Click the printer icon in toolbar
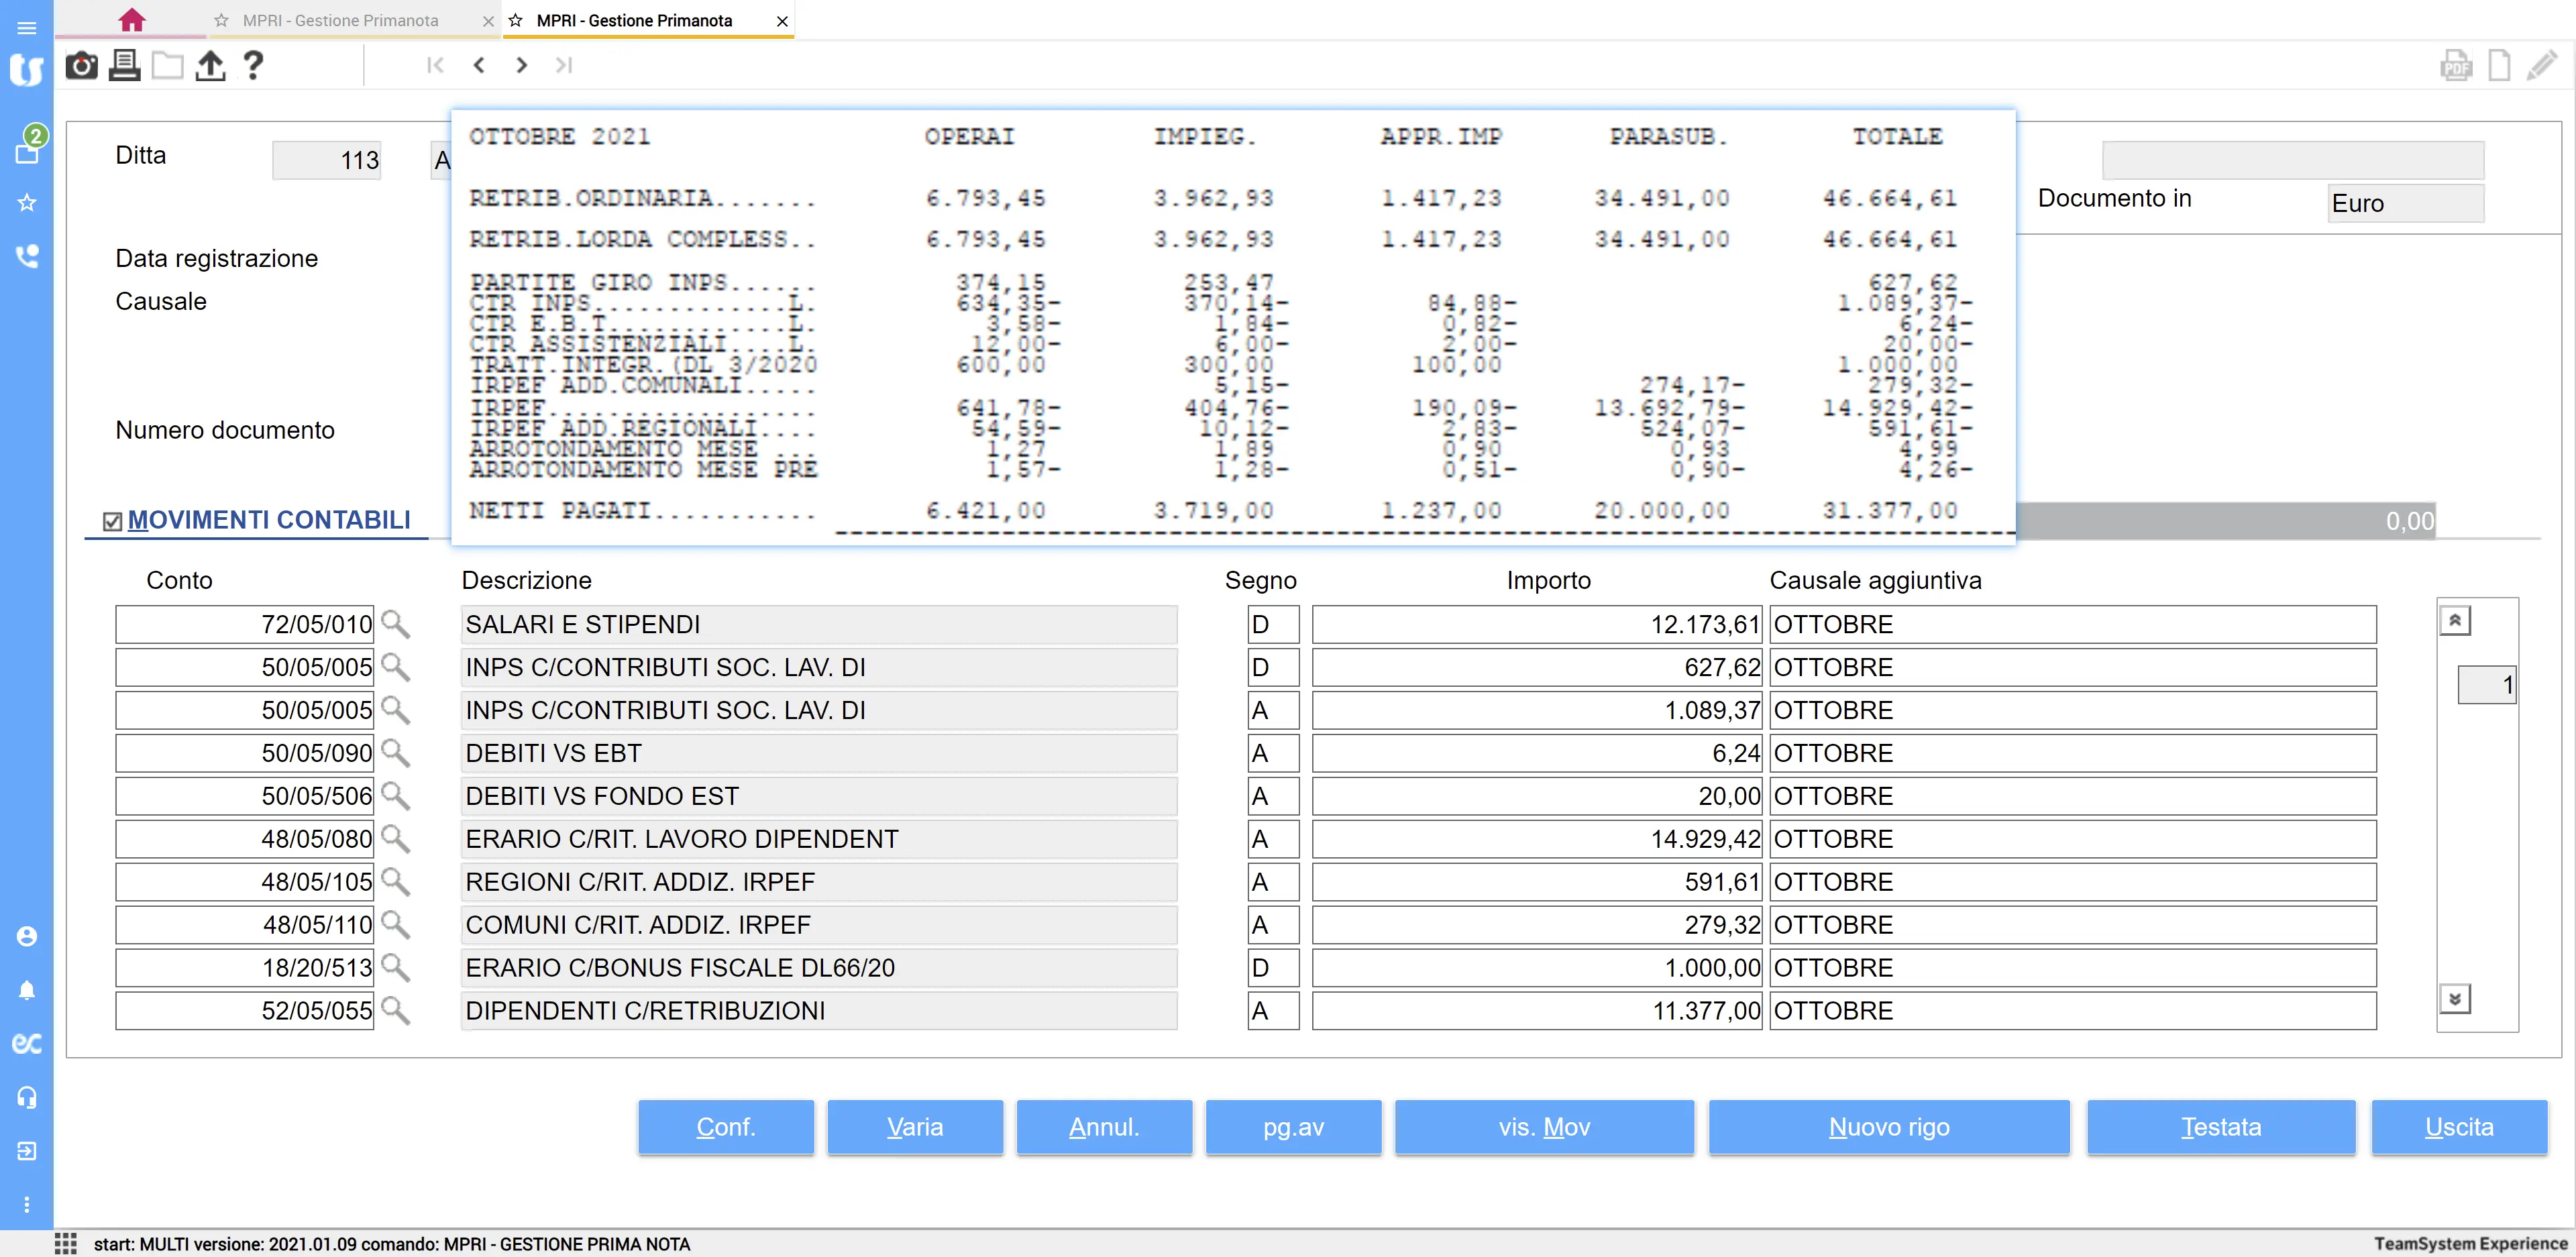This screenshot has height=1257, width=2576. [x=124, y=66]
